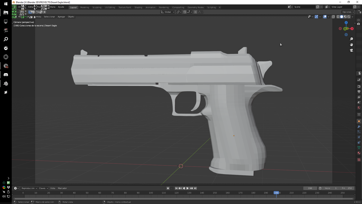Open the Opciones dropdown
Image resolution: width=362 pixels, height=204 pixels.
point(348,12)
